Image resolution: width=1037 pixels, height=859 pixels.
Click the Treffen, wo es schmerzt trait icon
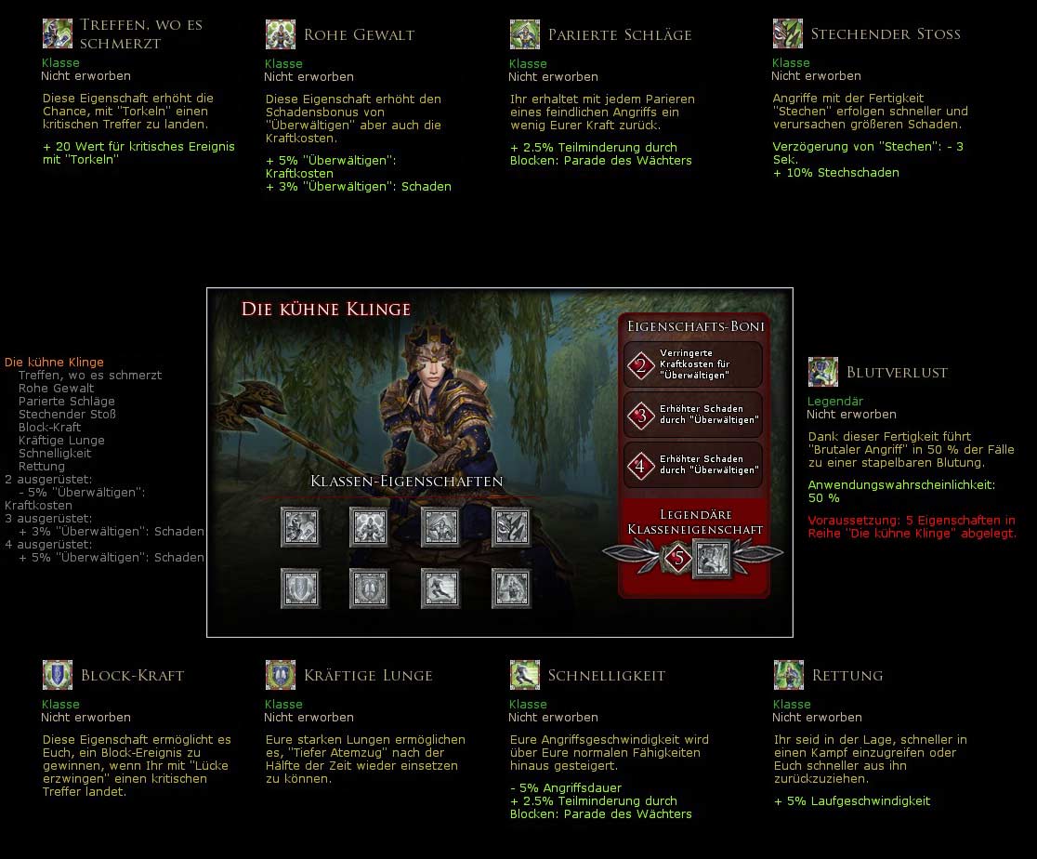coord(58,33)
